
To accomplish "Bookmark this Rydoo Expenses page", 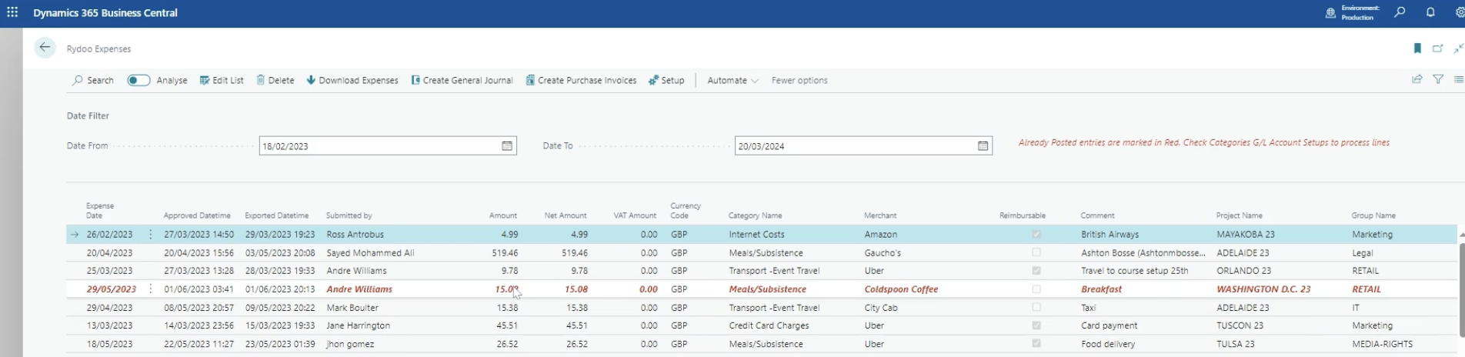I will click(x=1417, y=48).
